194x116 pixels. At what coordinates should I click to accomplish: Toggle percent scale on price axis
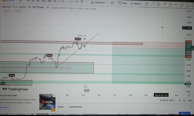point(180,100)
